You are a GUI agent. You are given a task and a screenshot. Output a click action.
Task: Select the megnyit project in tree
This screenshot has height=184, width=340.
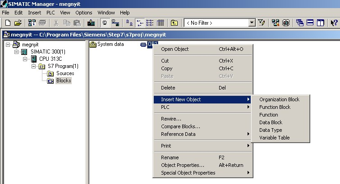point(30,45)
